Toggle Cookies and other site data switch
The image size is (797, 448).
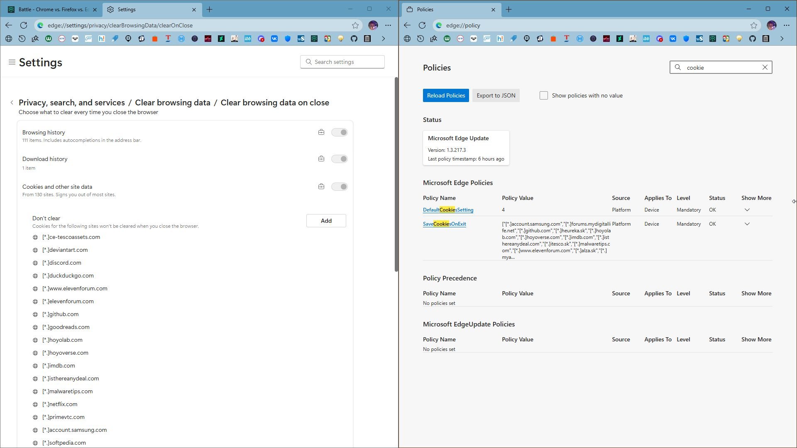340,187
